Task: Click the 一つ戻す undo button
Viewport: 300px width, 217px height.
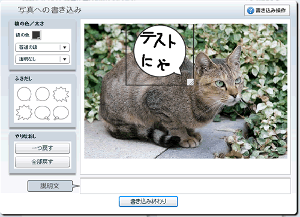Action: click(x=43, y=148)
